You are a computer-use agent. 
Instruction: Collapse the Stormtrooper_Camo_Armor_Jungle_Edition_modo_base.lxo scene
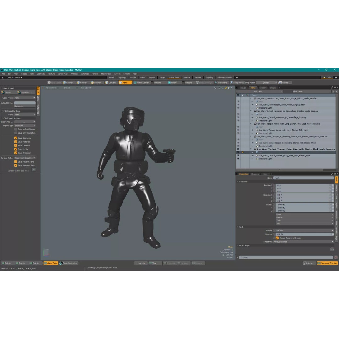click(251, 98)
